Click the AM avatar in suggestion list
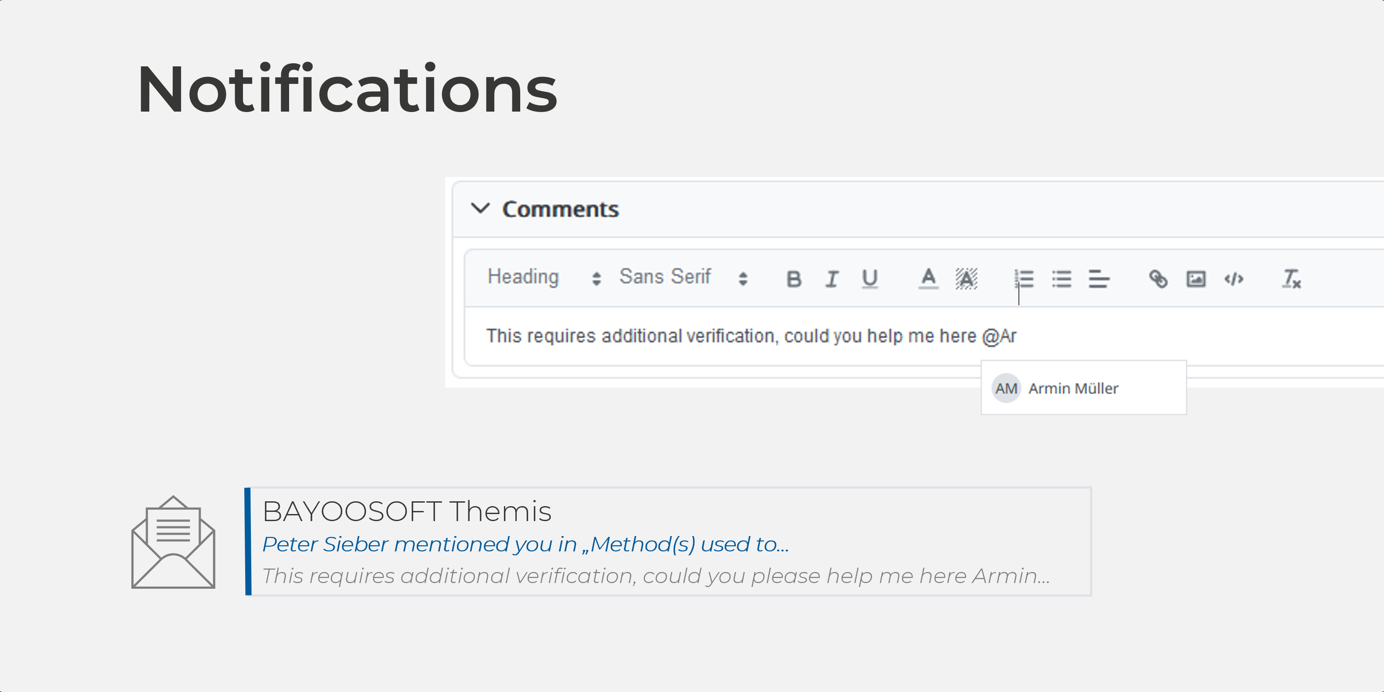The height and width of the screenshot is (692, 1384). (x=1006, y=388)
